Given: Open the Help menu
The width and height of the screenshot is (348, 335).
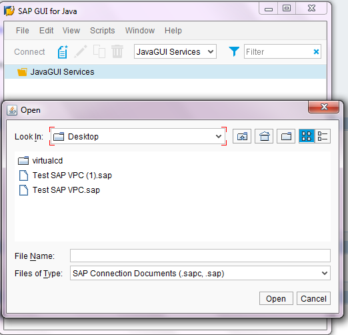Looking at the screenshot, I should tap(173, 31).
